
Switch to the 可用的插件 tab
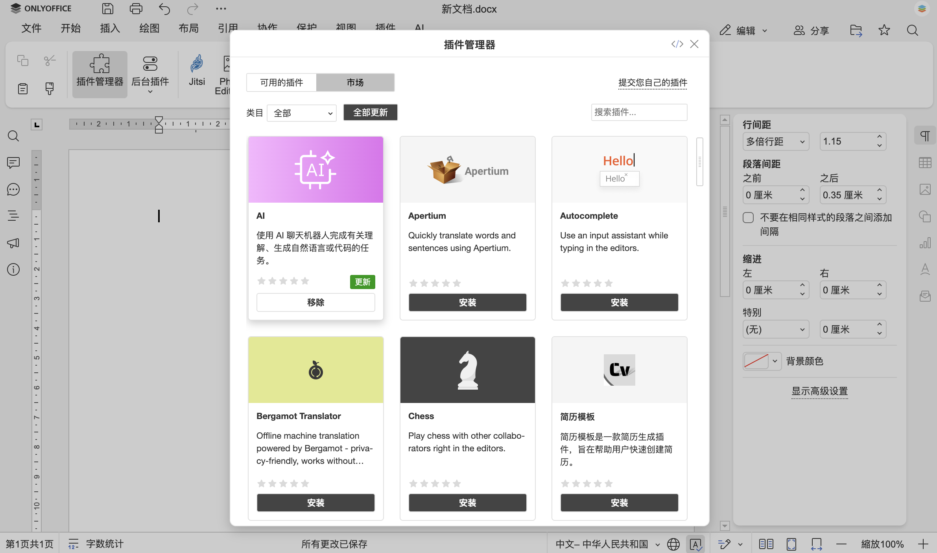tap(281, 82)
